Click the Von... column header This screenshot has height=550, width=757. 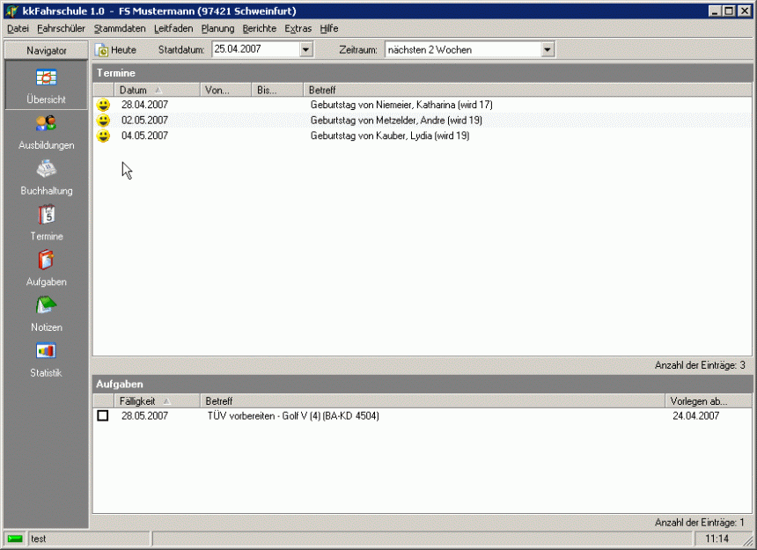(x=226, y=90)
